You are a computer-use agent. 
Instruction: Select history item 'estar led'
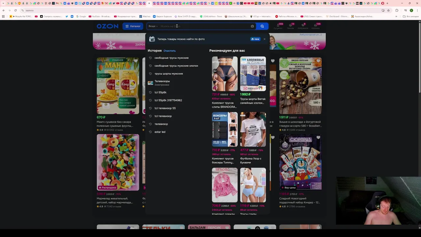(160, 132)
